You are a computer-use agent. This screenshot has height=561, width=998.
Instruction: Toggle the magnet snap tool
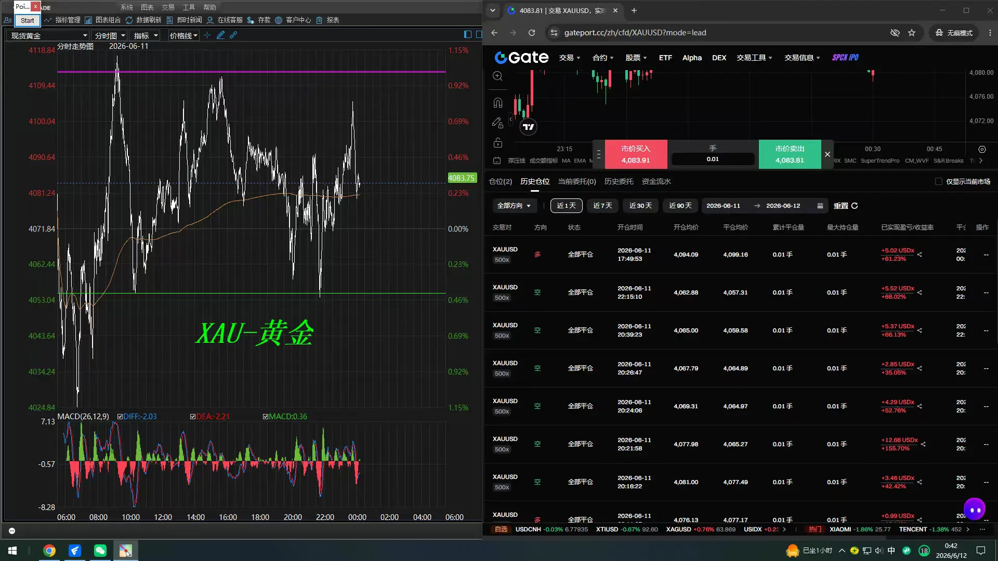pyautogui.click(x=497, y=102)
